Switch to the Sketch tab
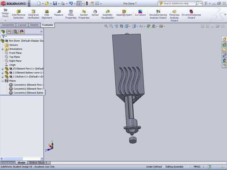This screenshot has height=170, width=227. pos(34,25)
